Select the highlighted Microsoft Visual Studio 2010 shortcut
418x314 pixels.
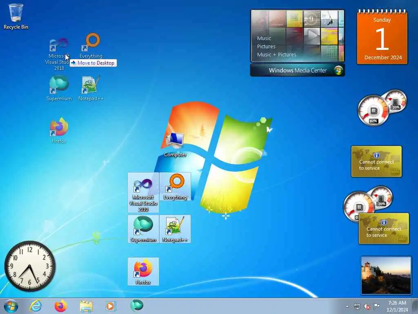[x=143, y=193]
